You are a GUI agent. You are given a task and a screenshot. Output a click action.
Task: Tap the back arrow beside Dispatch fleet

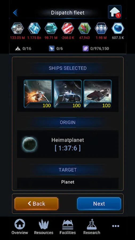click(x=15, y=13)
